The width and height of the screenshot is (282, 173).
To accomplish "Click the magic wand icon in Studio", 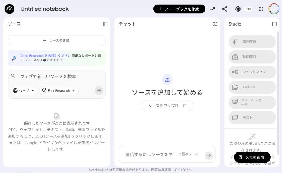I will pyautogui.click(x=252, y=137).
